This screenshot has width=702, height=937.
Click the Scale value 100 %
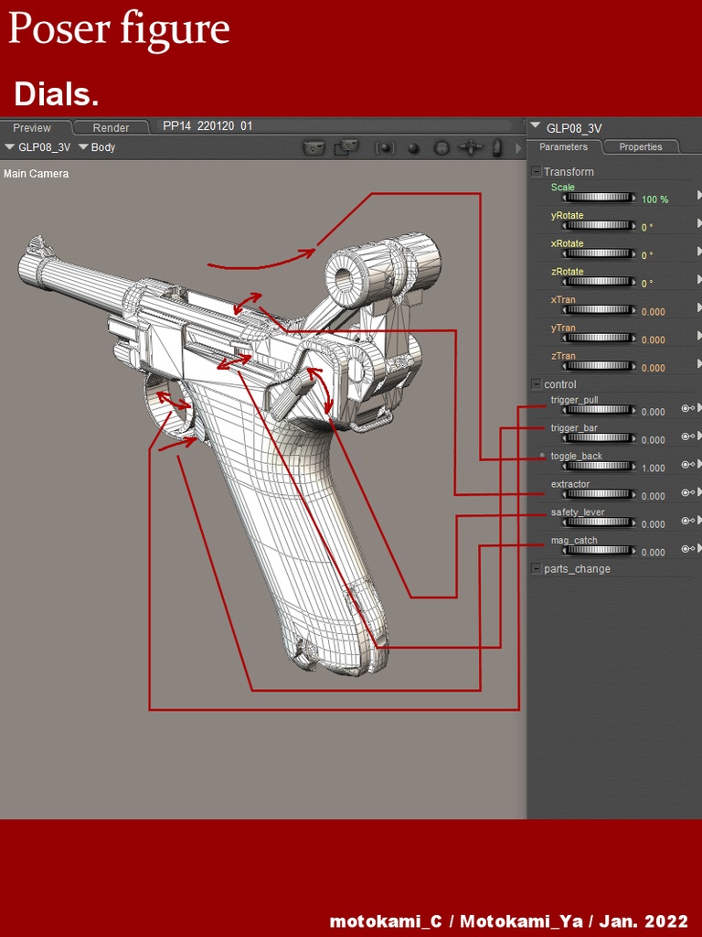654,199
